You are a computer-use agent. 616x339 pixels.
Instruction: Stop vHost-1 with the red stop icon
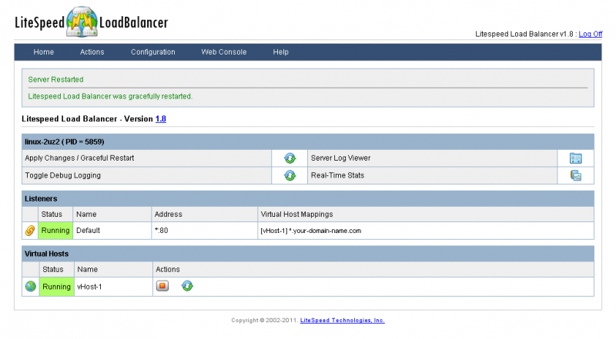pyautogui.click(x=162, y=286)
